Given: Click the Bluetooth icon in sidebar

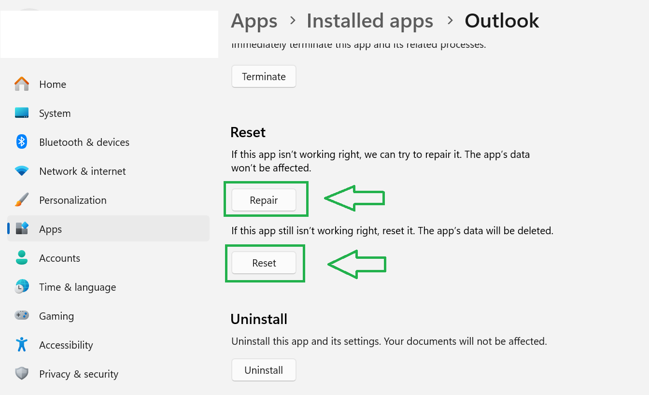Looking at the screenshot, I should pos(22,142).
